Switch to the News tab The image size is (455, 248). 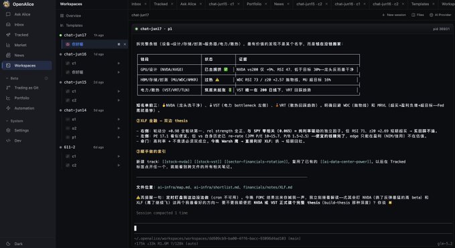click(279, 4)
